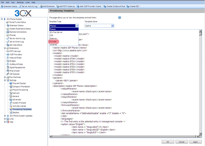Open the Help menu

tap(33, 2)
